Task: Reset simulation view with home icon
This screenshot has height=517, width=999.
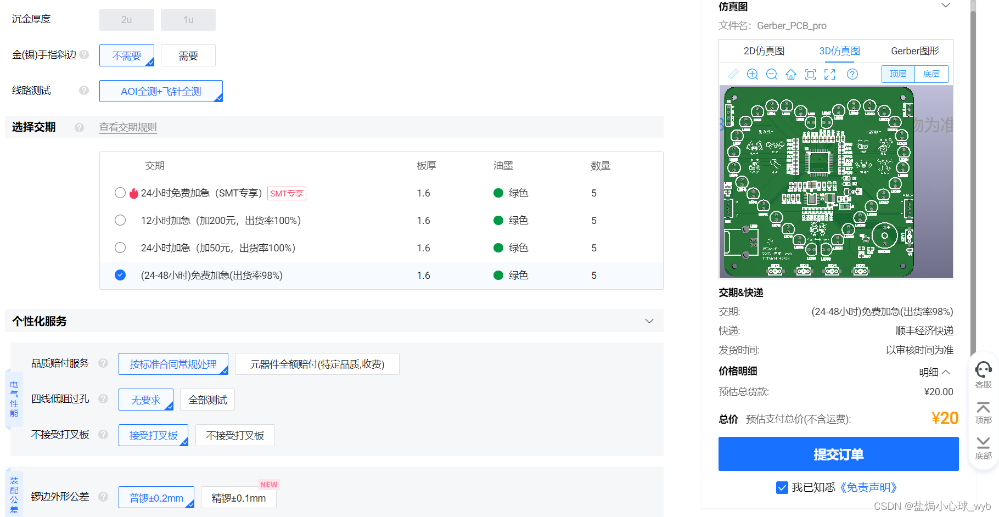Action: pyautogui.click(x=791, y=74)
